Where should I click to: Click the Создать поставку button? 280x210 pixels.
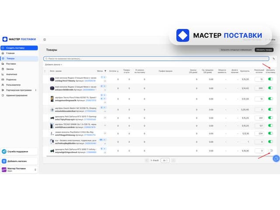(19, 48)
